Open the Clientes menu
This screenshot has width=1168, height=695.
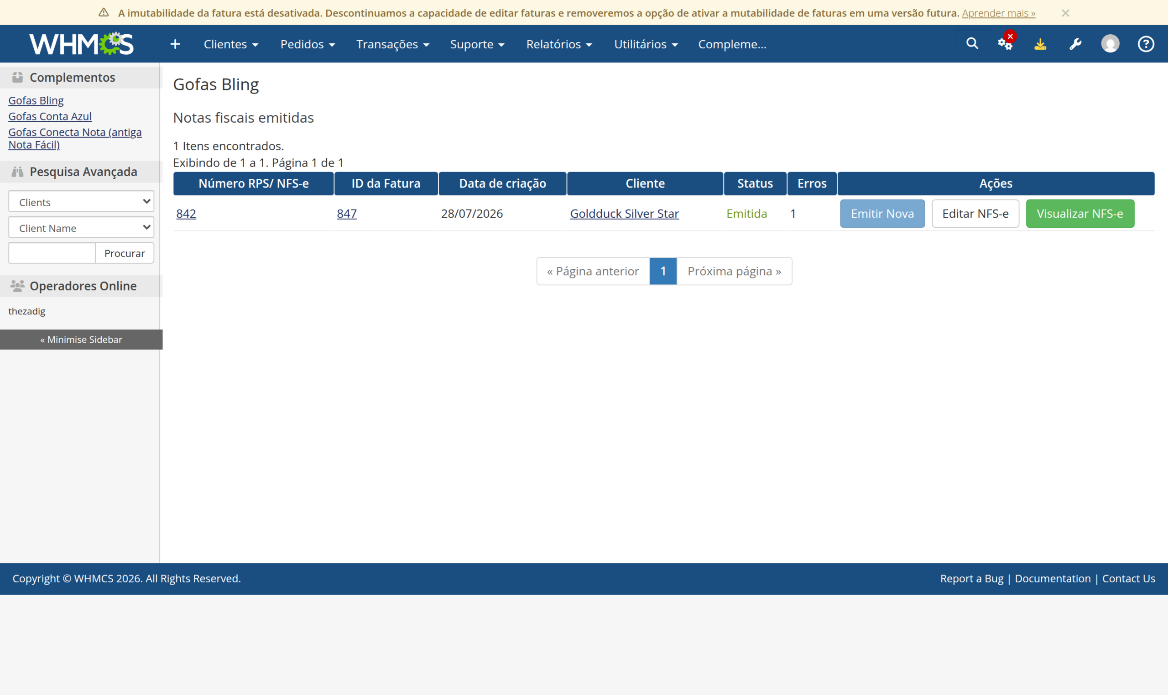click(x=231, y=44)
